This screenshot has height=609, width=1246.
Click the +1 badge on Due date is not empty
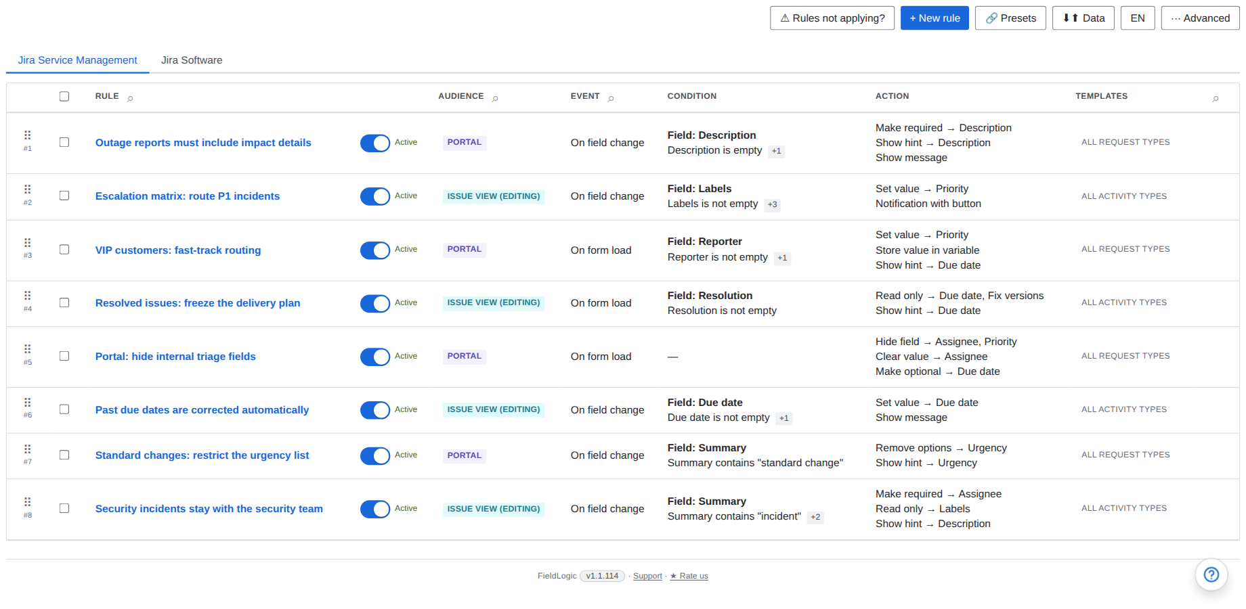(x=784, y=418)
